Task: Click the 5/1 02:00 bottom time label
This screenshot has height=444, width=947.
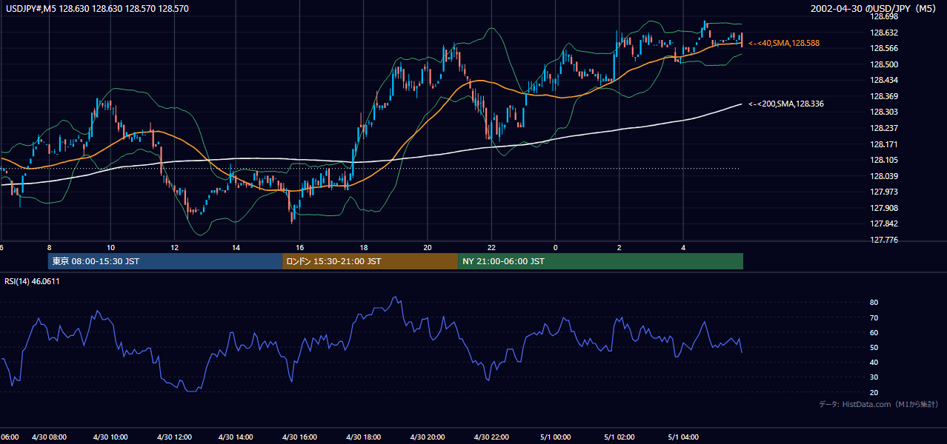Action: coord(619,437)
